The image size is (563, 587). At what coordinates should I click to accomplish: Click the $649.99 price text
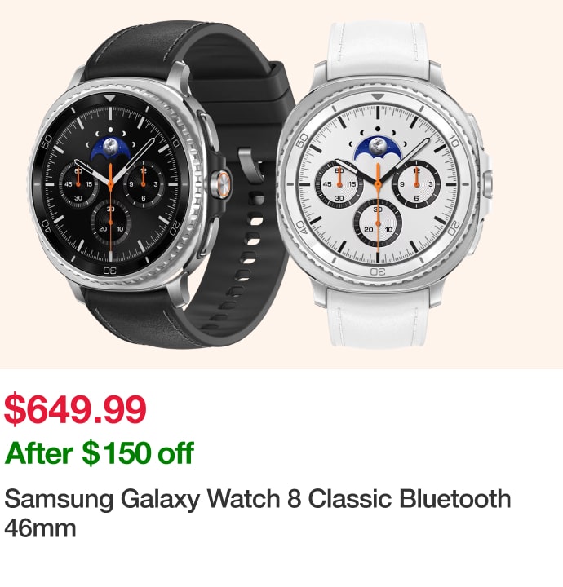tap(75, 409)
